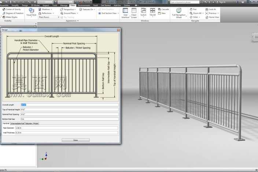Click the Overall Length input field
The image size is (258, 172).
69,105
